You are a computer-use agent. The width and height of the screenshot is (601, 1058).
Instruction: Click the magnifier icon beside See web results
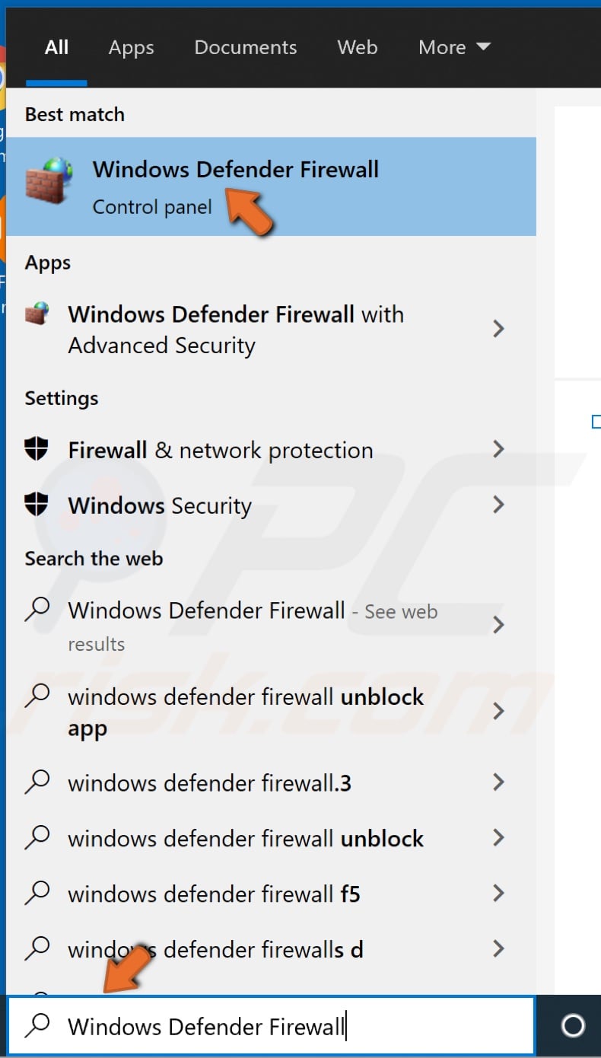(x=37, y=610)
